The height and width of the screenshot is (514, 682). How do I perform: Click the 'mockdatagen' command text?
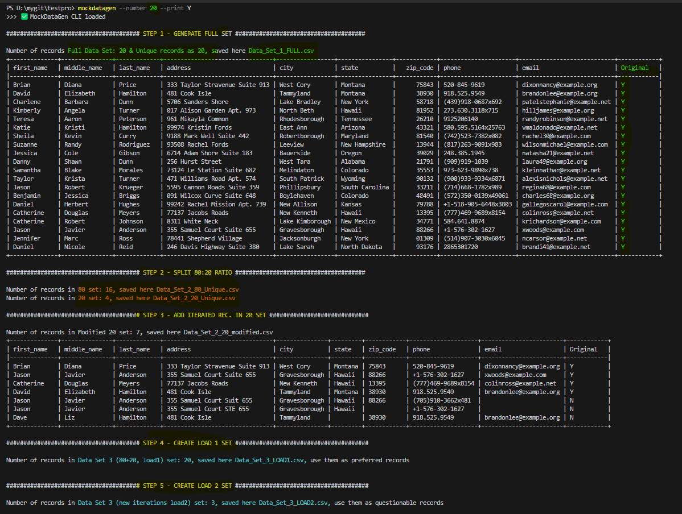tap(97, 9)
